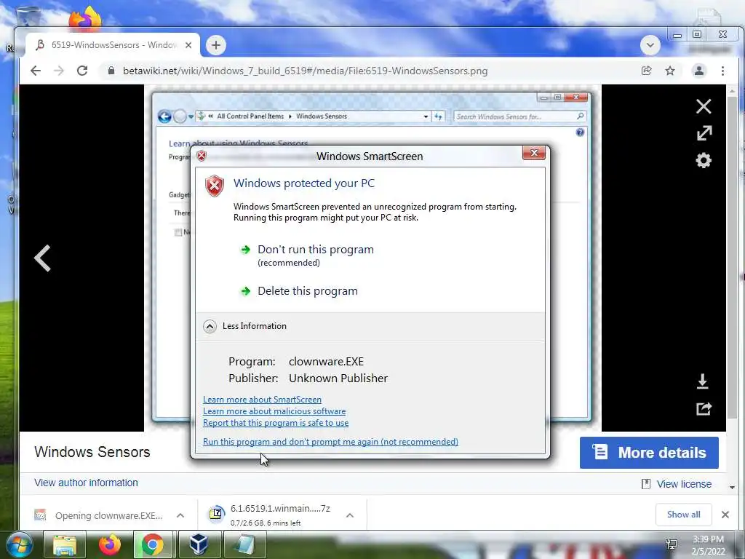This screenshot has width=745, height=559.
Task: Click the help icon in Windows Sensors window
Action: [580, 132]
